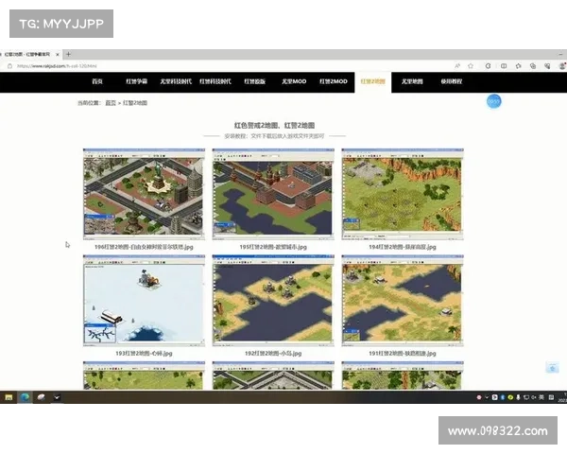Click the 195红警2地图 jpg caption link
The width and height of the screenshot is (567, 454).
click(273, 247)
